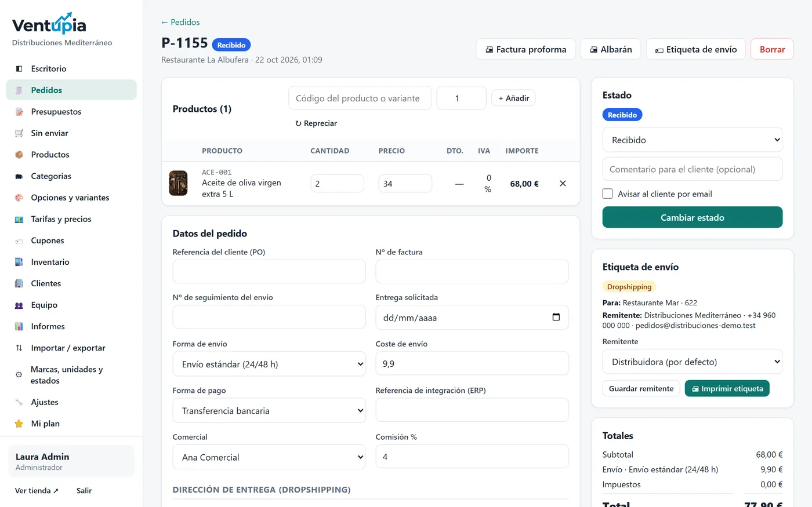Image resolution: width=812 pixels, height=507 pixels.
Task: Click the Productos box icon
Action: [19, 155]
